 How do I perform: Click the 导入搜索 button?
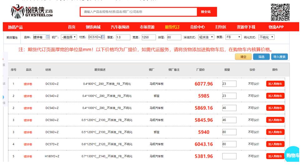pos(280,57)
